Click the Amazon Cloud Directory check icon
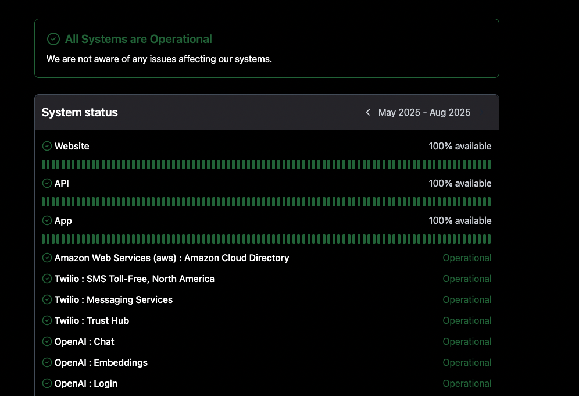This screenshot has height=396, width=579. pos(47,258)
